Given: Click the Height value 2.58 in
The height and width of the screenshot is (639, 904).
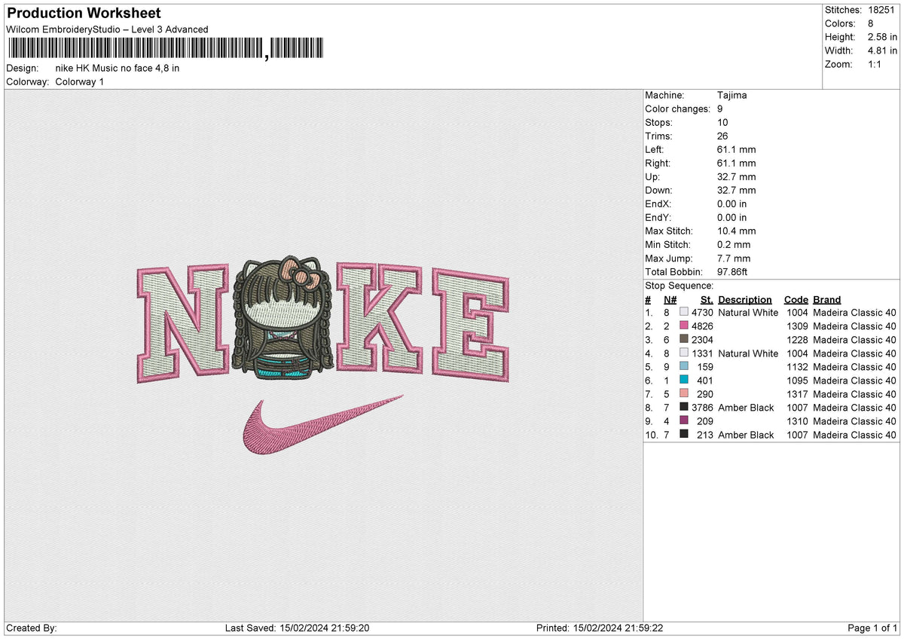Looking at the screenshot, I should (881, 37).
